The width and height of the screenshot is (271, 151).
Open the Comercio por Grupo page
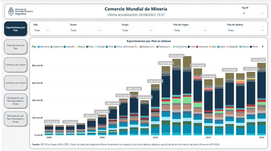tap(16, 83)
